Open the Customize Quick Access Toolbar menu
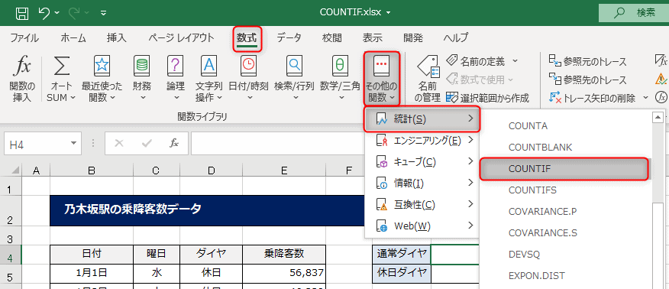 tap(104, 13)
